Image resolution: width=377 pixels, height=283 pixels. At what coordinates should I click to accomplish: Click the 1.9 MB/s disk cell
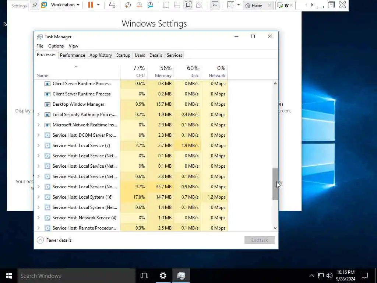pyautogui.click(x=187, y=146)
